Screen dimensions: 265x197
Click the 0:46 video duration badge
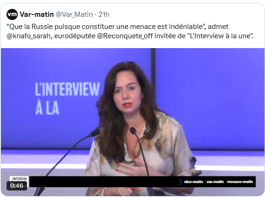click(17, 186)
